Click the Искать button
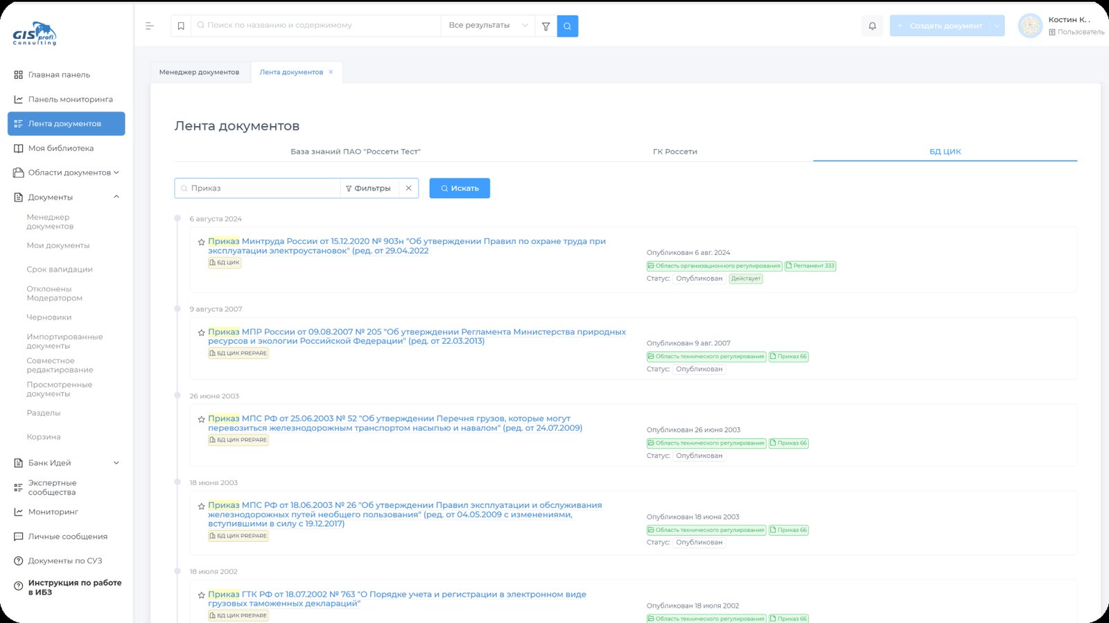Image resolution: width=1109 pixels, height=623 pixels. [460, 188]
